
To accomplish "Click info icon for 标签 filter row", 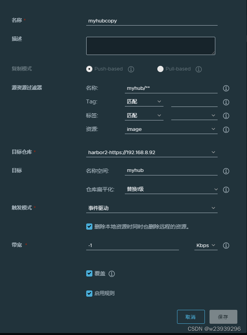I will pos(226,116).
